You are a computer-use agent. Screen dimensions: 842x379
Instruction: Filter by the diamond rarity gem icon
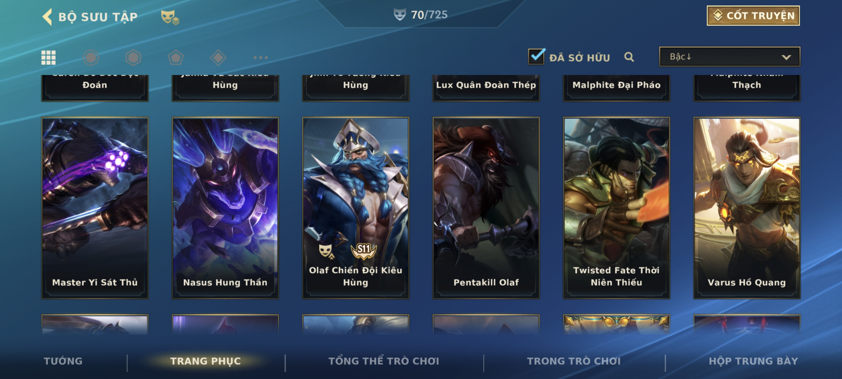coord(218,57)
